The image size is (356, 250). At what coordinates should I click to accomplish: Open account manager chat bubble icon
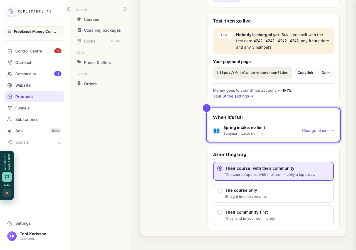coord(7,177)
